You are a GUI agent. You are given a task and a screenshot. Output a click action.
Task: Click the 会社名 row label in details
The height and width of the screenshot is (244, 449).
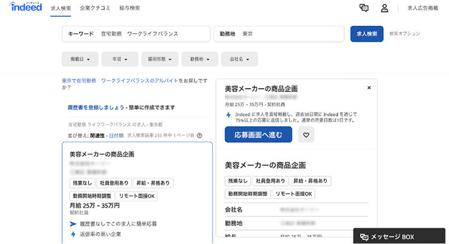pos(233,210)
